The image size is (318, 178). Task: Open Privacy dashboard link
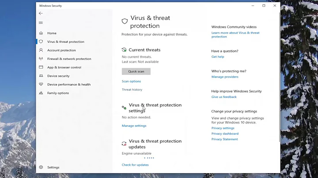pyautogui.click(x=225, y=133)
